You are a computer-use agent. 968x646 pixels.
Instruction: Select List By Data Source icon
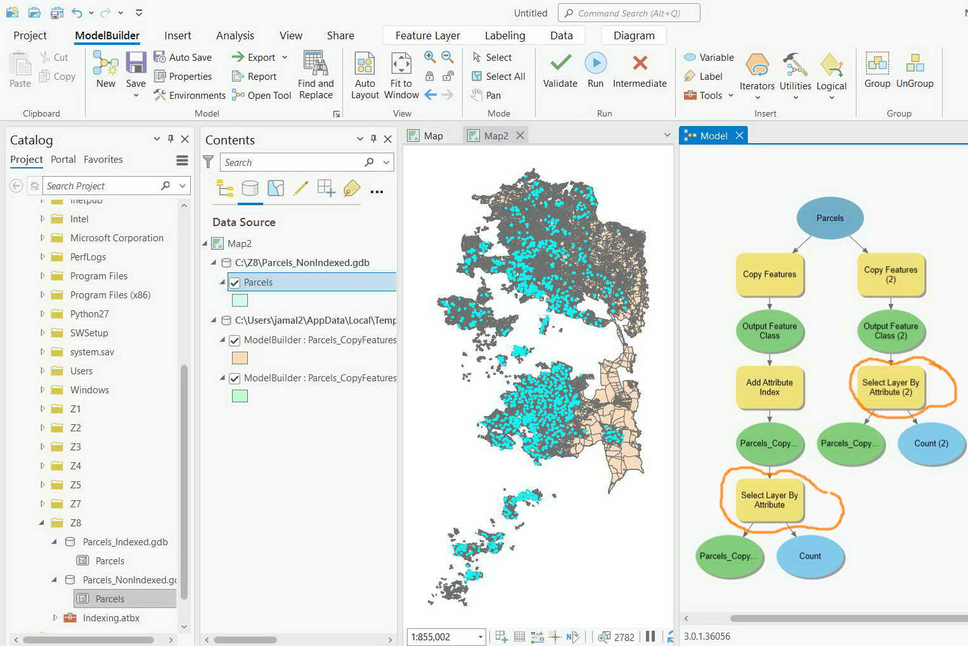click(x=250, y=188)
